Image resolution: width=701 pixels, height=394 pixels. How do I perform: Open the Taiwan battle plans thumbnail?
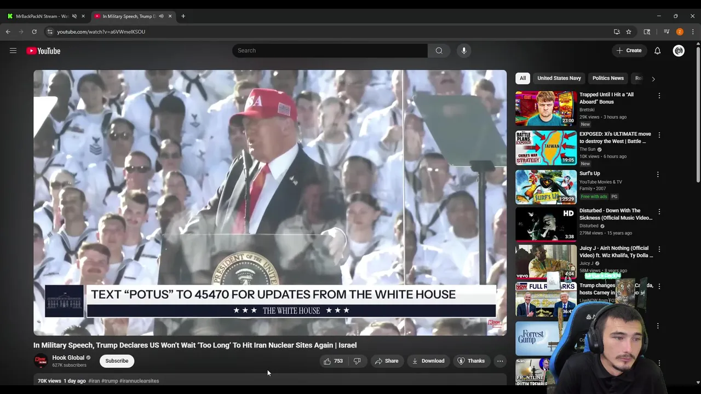click(x=545, y=148)
